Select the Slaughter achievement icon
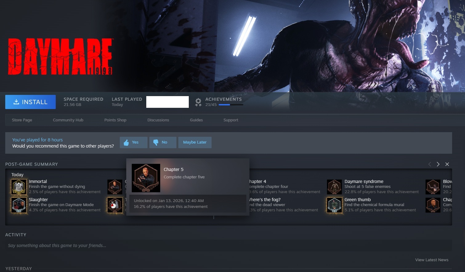Screen dimensions: 465x272 point(19,205)
